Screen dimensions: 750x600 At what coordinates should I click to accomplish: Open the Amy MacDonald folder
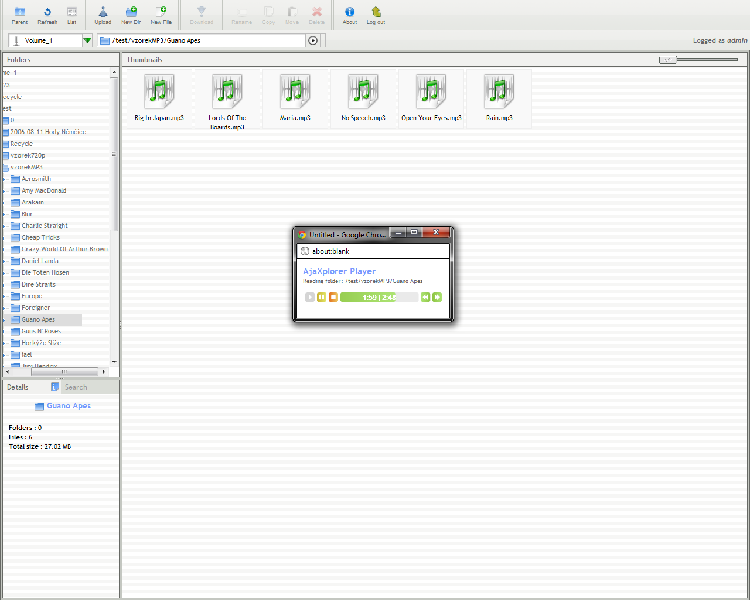[x=44, y=190]
